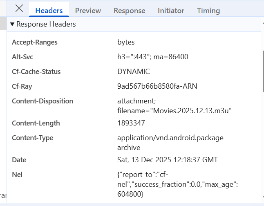Screen dimensions: 264x206
Task: Close the request details panel
Action: [x=19, y=9]
